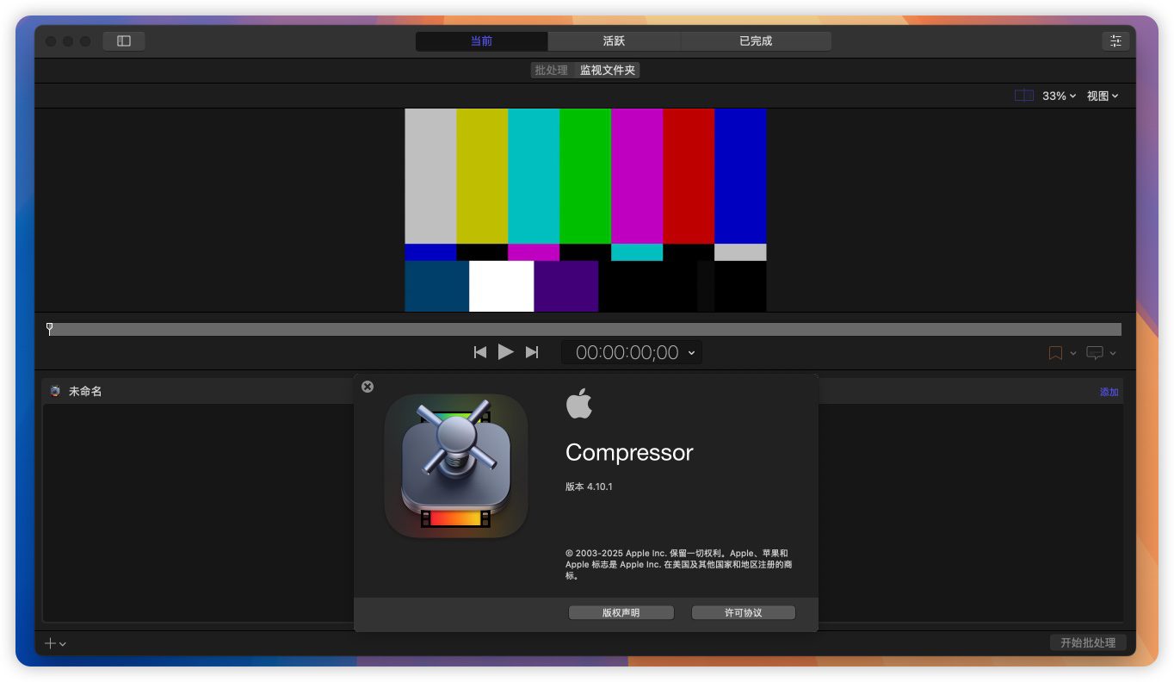
Task: Go to previous frame or start
Action: [480, 352]
